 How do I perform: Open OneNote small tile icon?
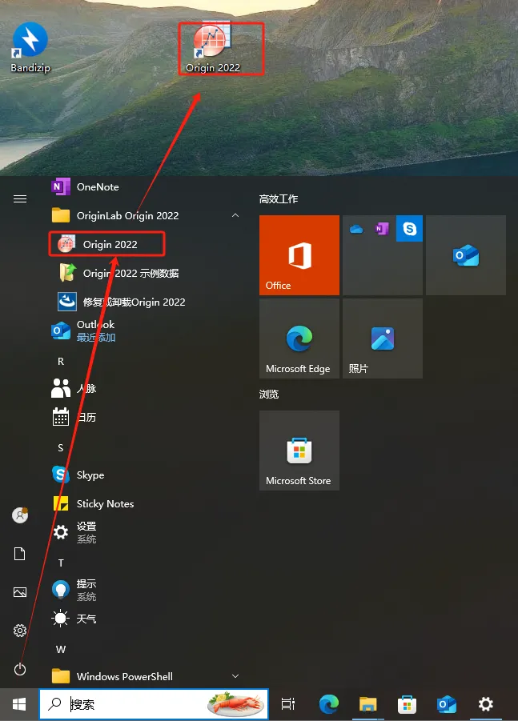coord(382,229)
